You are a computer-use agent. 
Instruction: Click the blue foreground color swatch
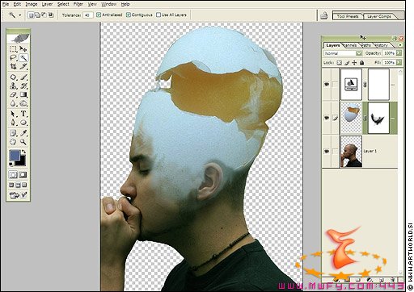click(15, 155)
